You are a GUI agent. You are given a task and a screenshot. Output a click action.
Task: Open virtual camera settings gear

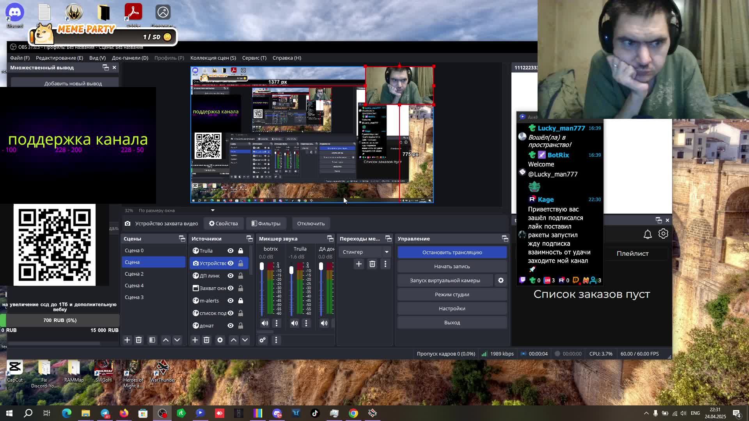point(501,280)
